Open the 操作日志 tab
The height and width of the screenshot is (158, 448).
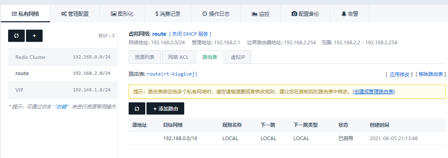coord(216,14)
